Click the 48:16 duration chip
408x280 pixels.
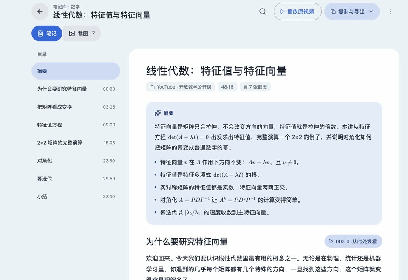point(227,87)
